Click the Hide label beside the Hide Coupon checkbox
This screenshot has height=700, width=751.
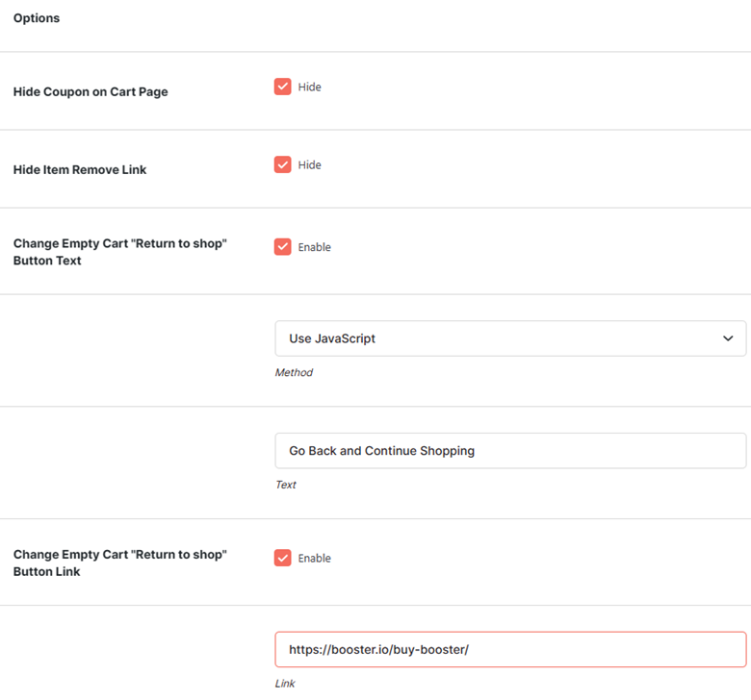coord(309,87)
